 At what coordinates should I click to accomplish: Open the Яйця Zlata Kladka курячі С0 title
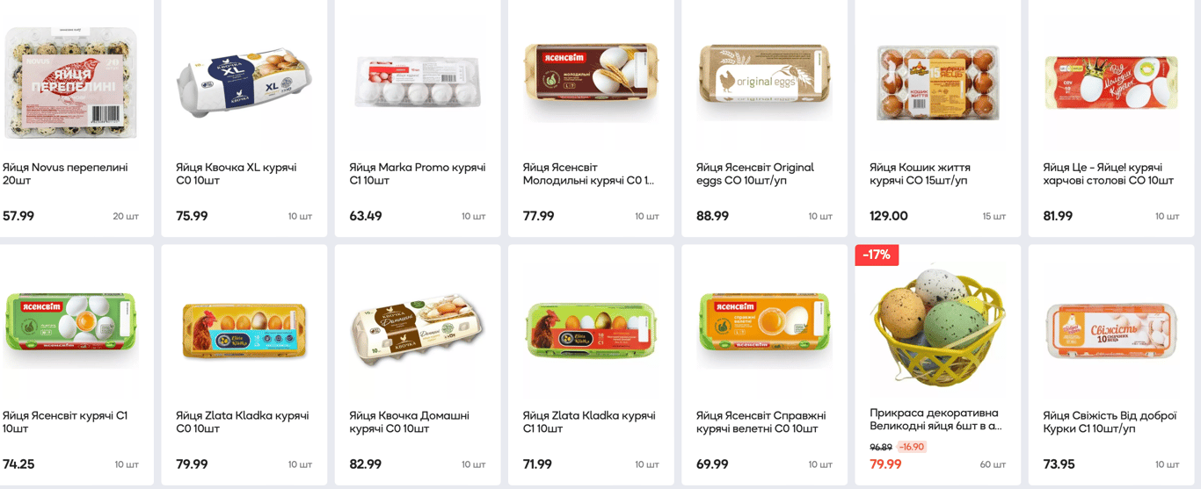(x=242, y=422)
